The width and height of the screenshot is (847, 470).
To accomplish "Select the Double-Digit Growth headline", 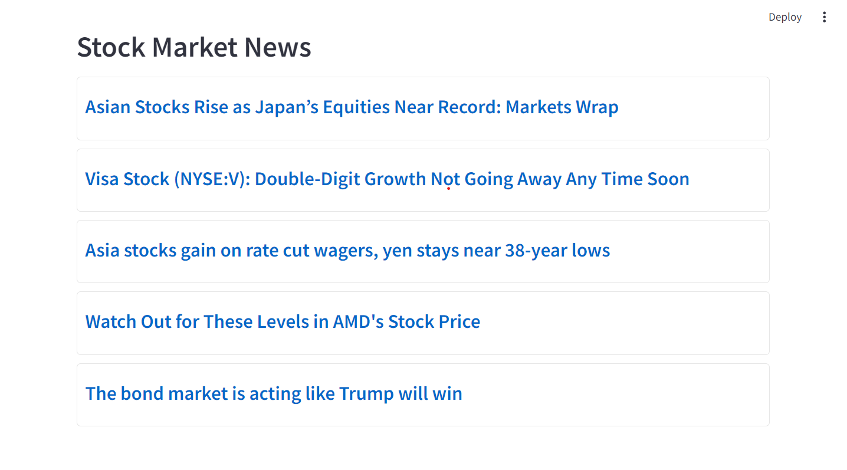I will [387, 179].
